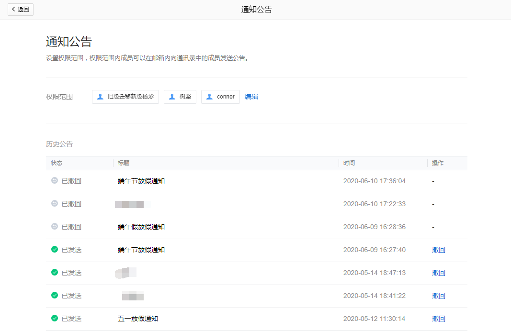Screen dimensions: 511x331
Task: Click user icon beside 旧版迁移新版杨珍
Action: click(x=100, y=97)
